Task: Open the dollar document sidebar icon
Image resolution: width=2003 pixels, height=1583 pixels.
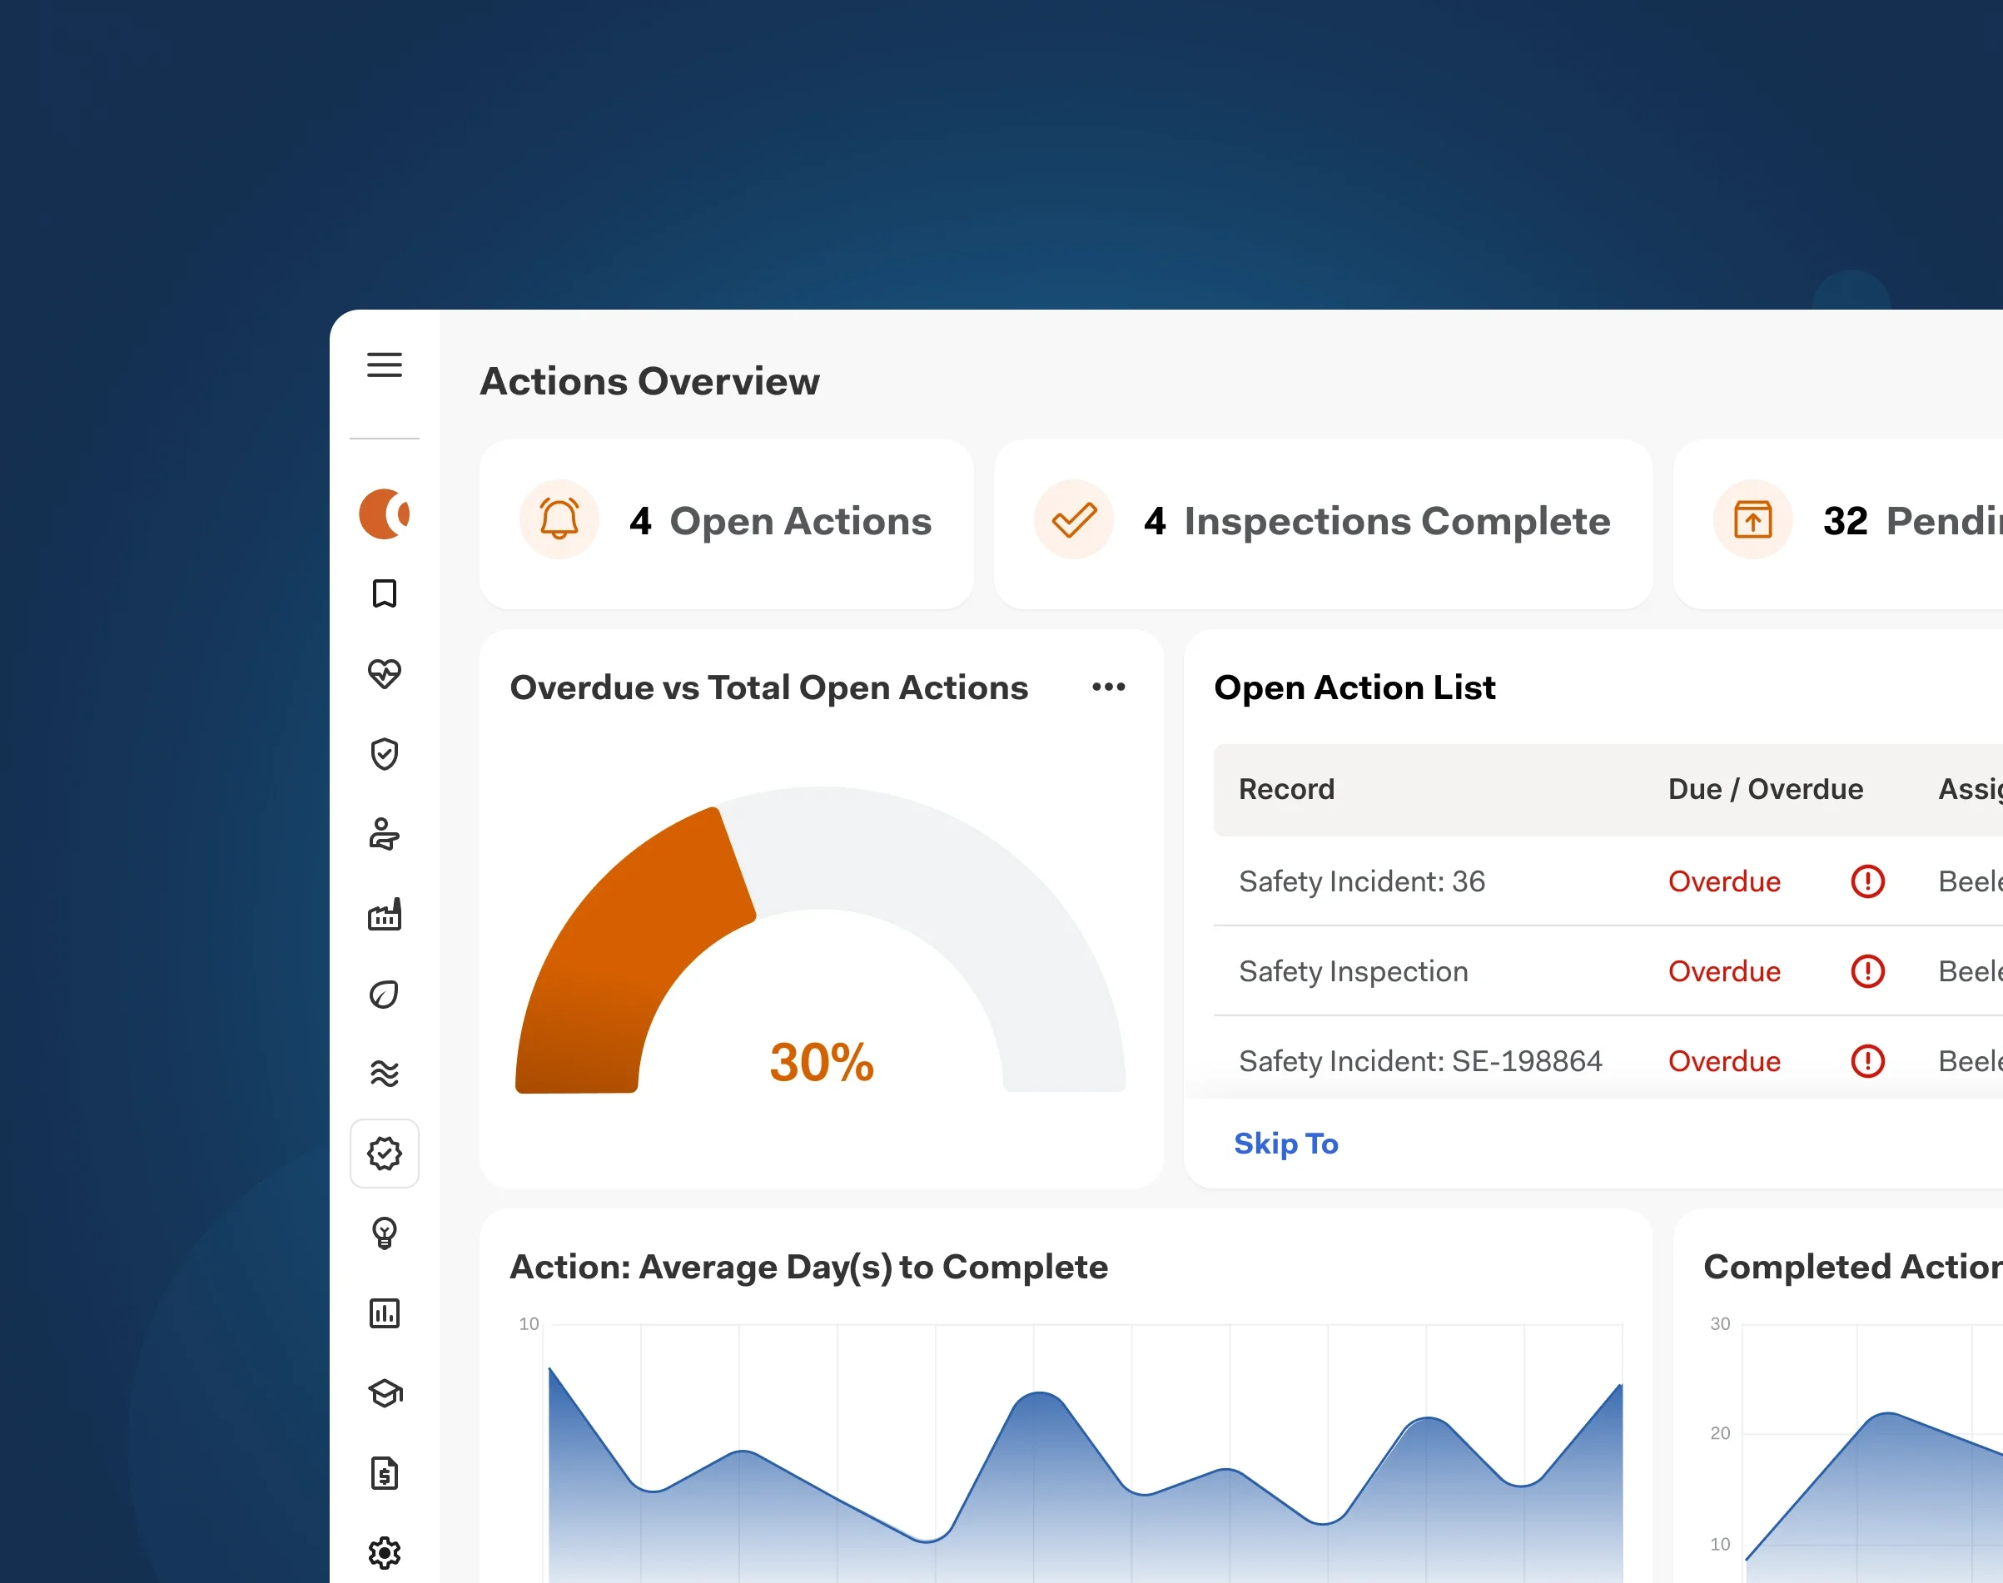Action: click(384, 1474)
